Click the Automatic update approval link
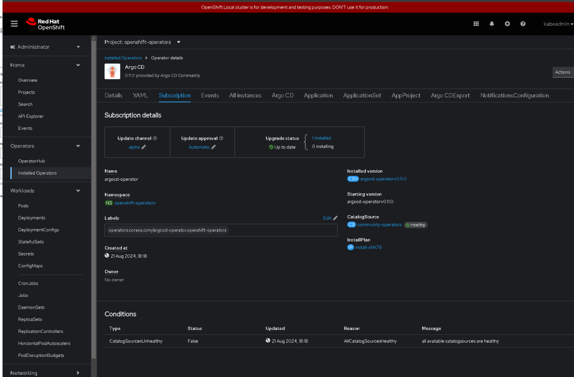The image size is (574, 377). [199, 147]
